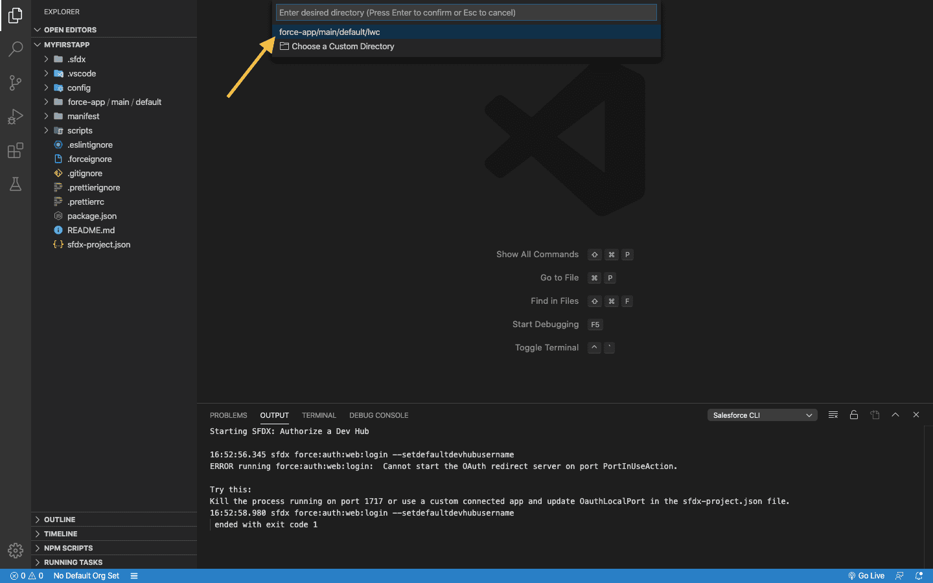Open the Extensions view icon
The height and width of the screenshot is (583, 933).
16,150
